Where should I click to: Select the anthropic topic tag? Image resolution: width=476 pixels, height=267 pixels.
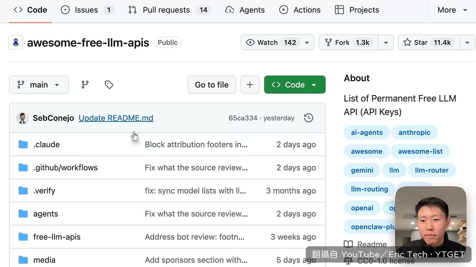click(414, 132)
